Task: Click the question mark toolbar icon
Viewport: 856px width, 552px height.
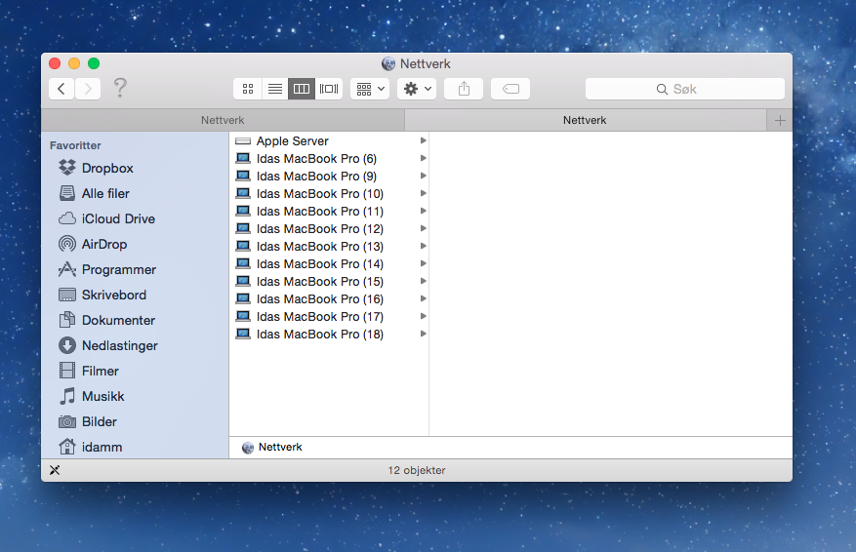Action: [x=120, y=89]
